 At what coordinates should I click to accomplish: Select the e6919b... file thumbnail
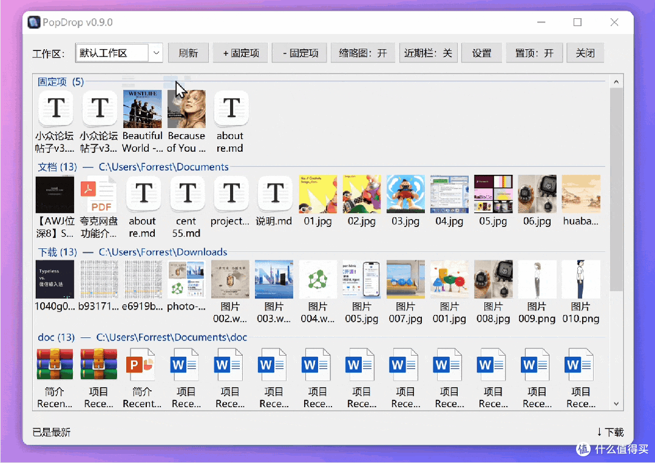tap(143, 279)
